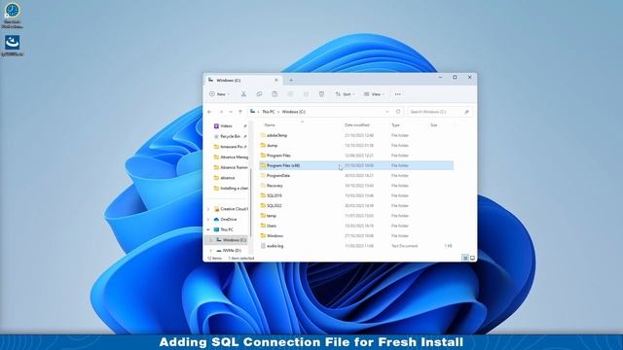Click the navigation pane vertical scrollbar
The image size is (623, 350).
251,202
